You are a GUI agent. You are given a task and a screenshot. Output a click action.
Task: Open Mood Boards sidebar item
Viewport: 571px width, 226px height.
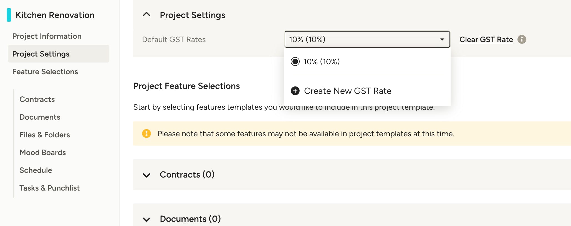(x=43, y=153)
